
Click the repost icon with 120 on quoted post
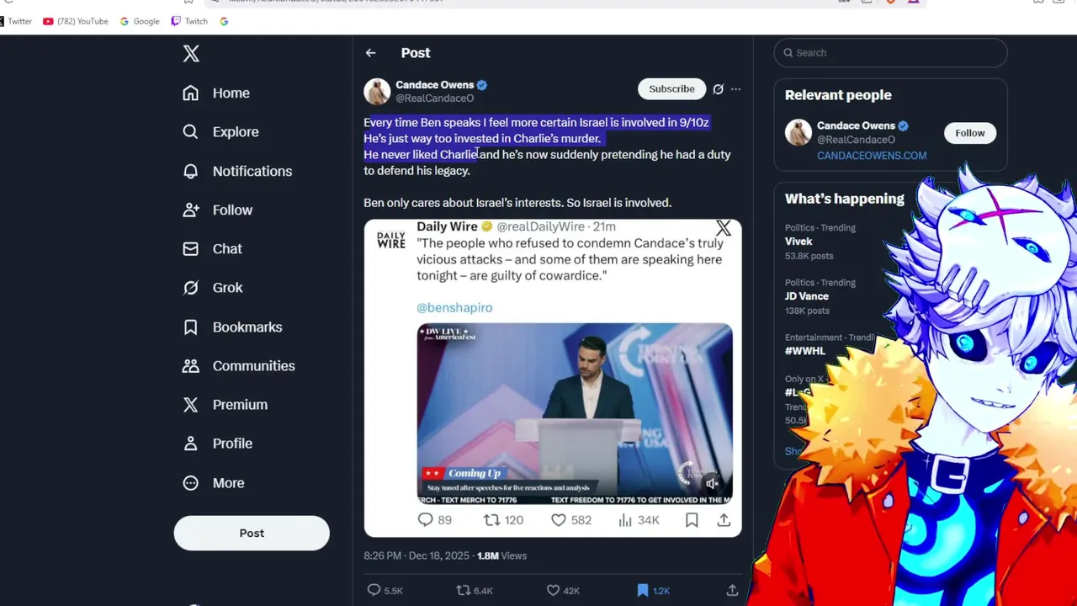click(x=491, y=520)
